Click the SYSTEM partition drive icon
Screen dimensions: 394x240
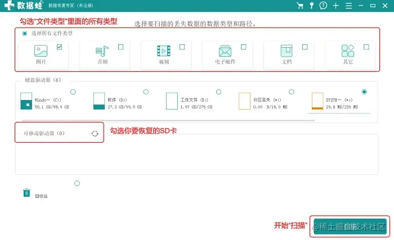pyautogui.click(x=317, y=101)
